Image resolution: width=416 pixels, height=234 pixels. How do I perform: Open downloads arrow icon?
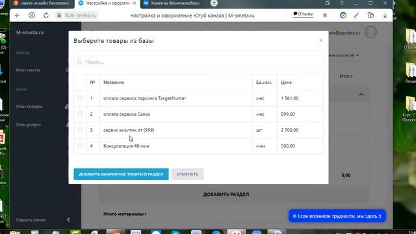click(385, 16)
